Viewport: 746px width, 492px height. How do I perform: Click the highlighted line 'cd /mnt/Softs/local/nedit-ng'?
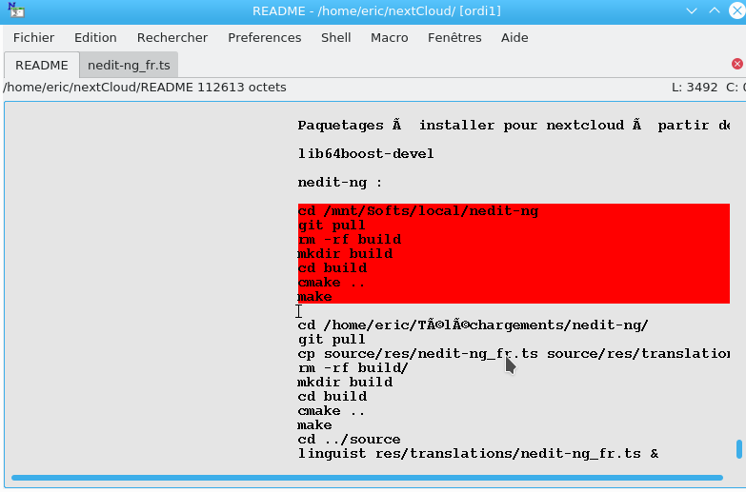pos(417,211)
